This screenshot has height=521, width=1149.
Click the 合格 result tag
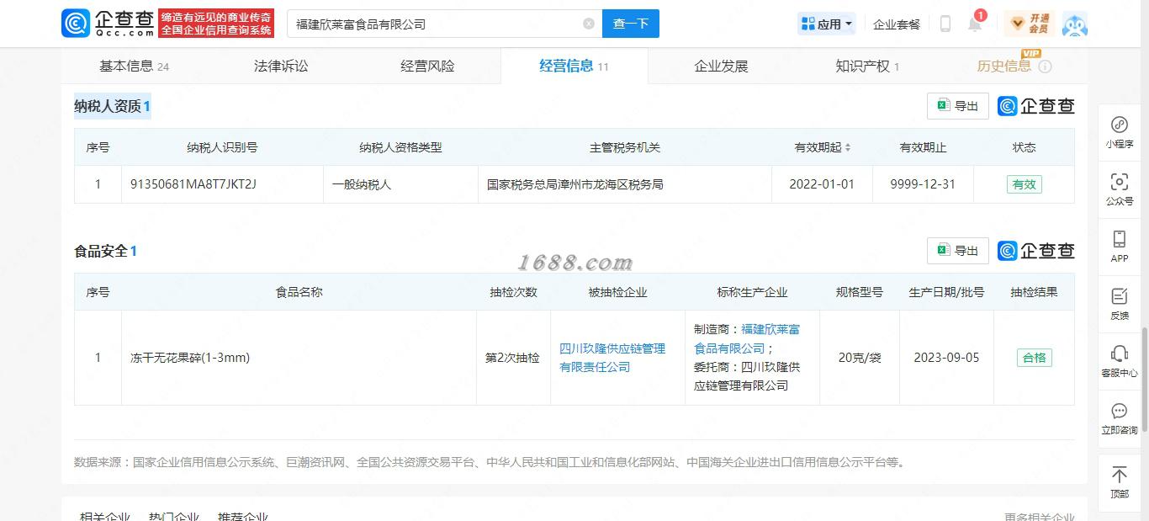coord(1034,358)
